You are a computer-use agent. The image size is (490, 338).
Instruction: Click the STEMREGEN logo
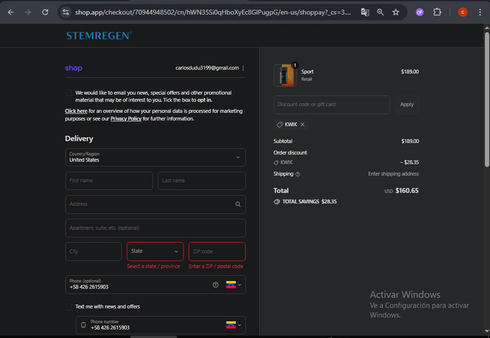pyautogui.click(x=99, y=35)
